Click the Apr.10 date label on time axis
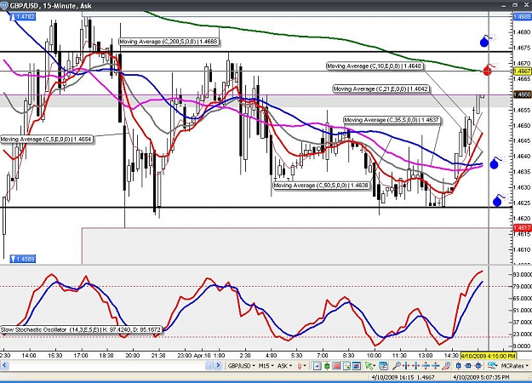The width and height of the screenshot is (532, 383). coord(203,356)
